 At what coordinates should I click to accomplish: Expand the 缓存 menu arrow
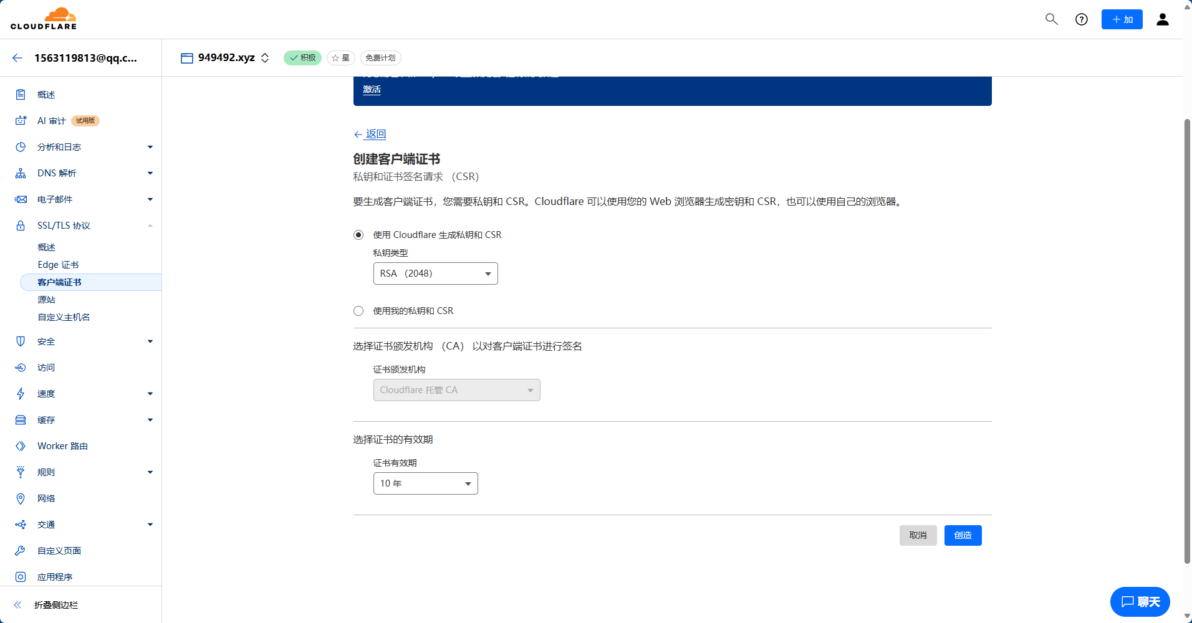pos(150,420)
